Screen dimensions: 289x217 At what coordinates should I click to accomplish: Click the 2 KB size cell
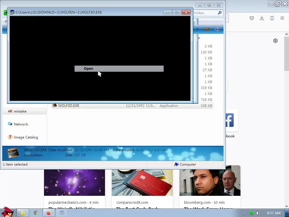pos(208,46)
